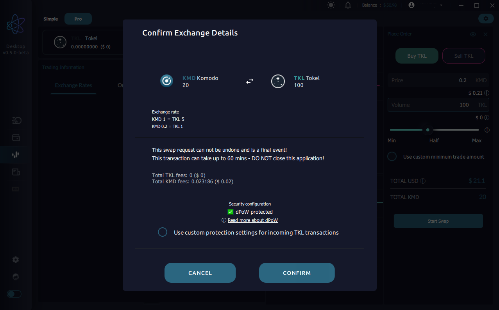Viewport: 499px width, 310px height.
Task: Click info icon beside the volume slider
Action: point(487,130)
